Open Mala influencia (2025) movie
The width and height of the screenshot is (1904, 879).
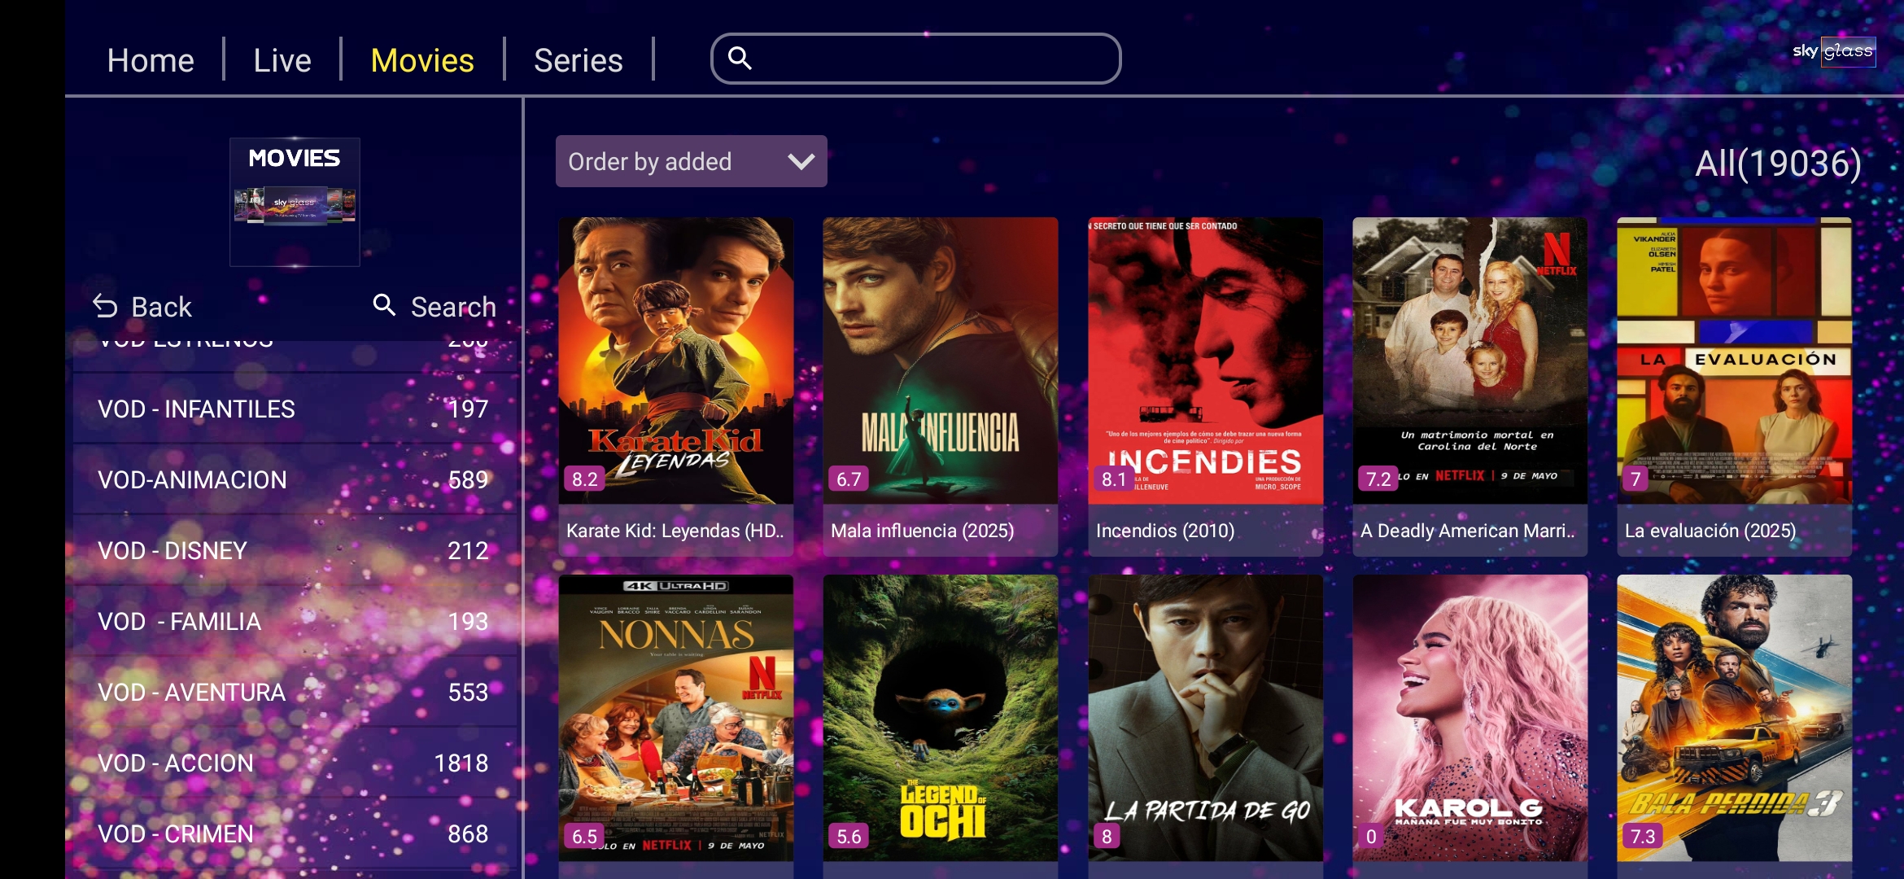tap(941, 387)
